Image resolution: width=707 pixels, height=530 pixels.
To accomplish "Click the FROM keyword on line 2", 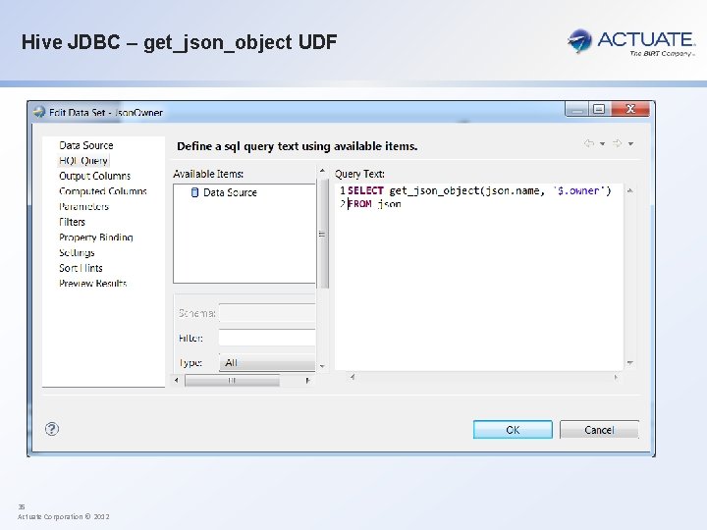I will [x=359, y=204].
